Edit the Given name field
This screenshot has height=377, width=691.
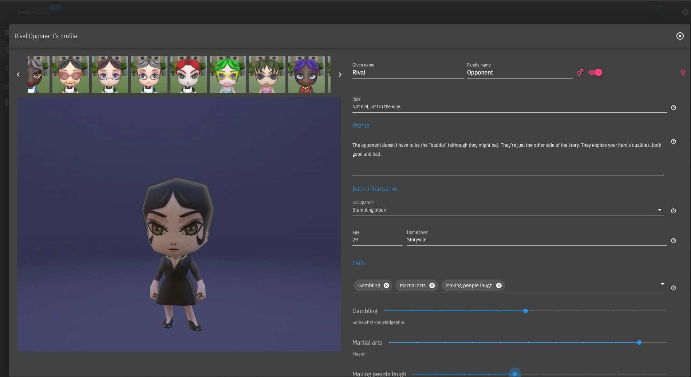(408, 72)
